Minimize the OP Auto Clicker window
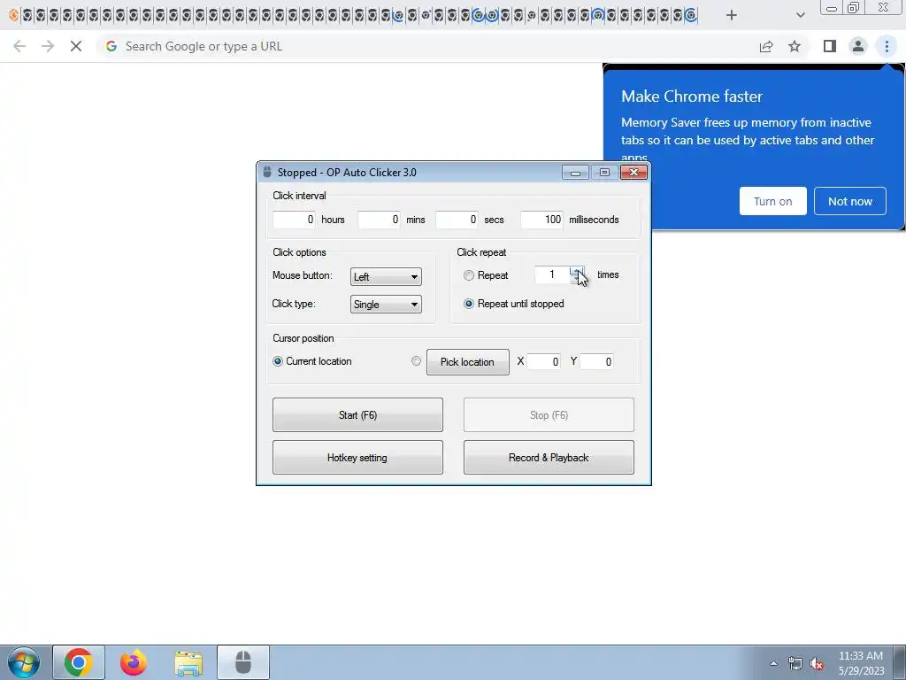 [575, 173]
